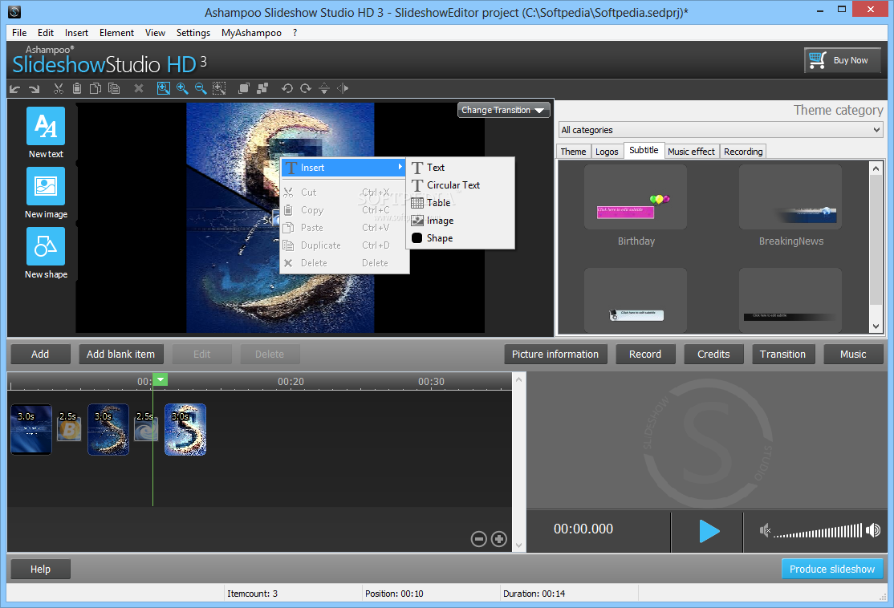The image size is (894, 608).
Task: Click the zoom out magnifier icon
Action: click(201, 88)
